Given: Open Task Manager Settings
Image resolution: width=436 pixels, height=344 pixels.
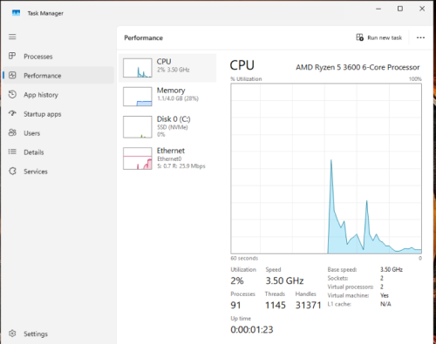Looking at the screenshot, I should [x=36, y=334].
